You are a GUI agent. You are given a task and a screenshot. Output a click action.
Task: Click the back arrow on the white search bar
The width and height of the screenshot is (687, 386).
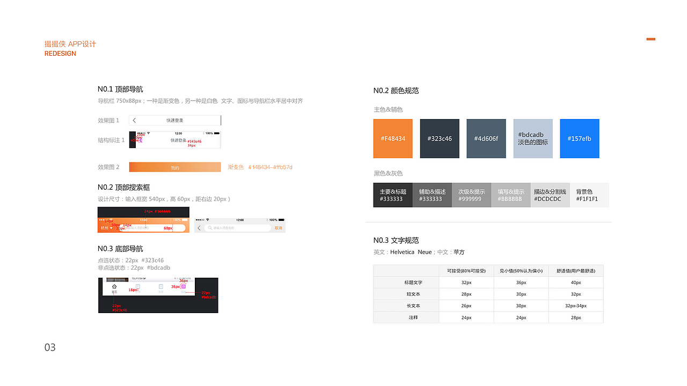199,227
